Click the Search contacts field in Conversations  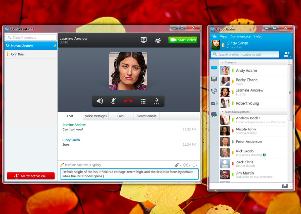31,37
